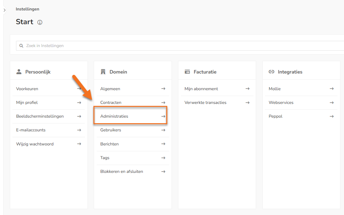Viewport: 344px width, 215px height.
Task: Click arrow icon beside Peppol
Action: (332, 116)
